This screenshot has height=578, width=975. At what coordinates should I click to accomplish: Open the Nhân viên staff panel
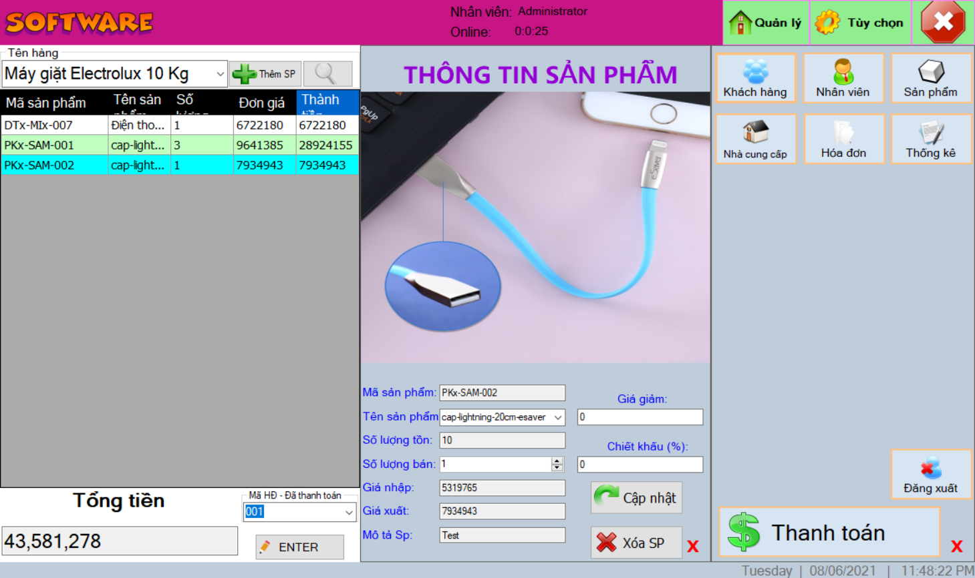click(843, 78)
